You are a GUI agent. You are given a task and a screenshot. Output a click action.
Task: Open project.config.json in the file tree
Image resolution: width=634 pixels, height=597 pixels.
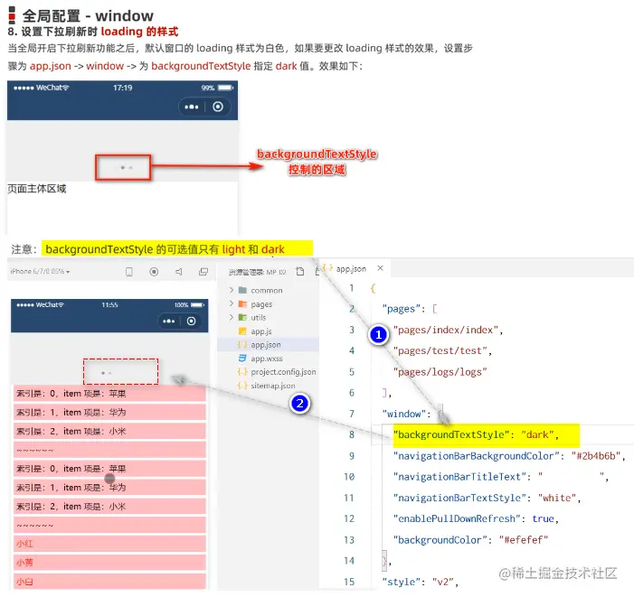283,372
